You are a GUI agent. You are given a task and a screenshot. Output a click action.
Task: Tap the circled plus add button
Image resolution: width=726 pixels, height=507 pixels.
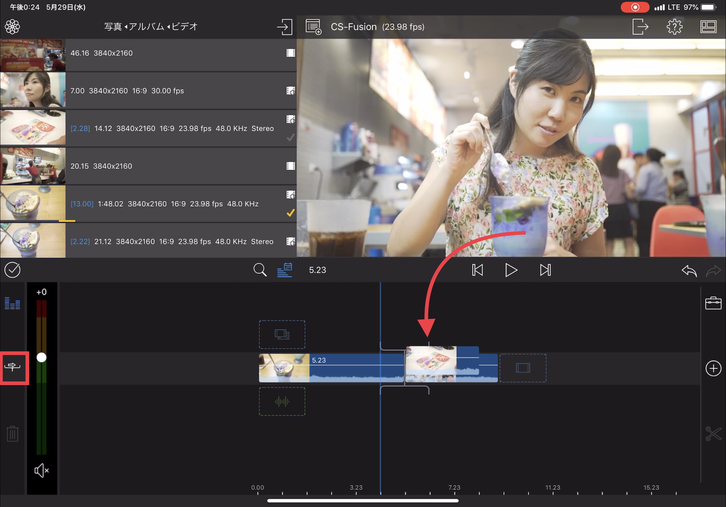[x=713, y=368]
